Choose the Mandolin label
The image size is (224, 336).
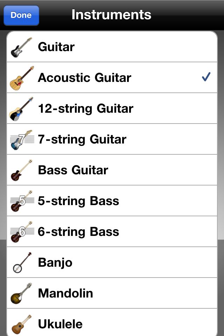click(65, 293)
